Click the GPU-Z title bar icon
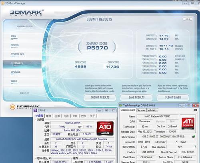The width and height of the screenshot is (200, 163). point(121,105)
